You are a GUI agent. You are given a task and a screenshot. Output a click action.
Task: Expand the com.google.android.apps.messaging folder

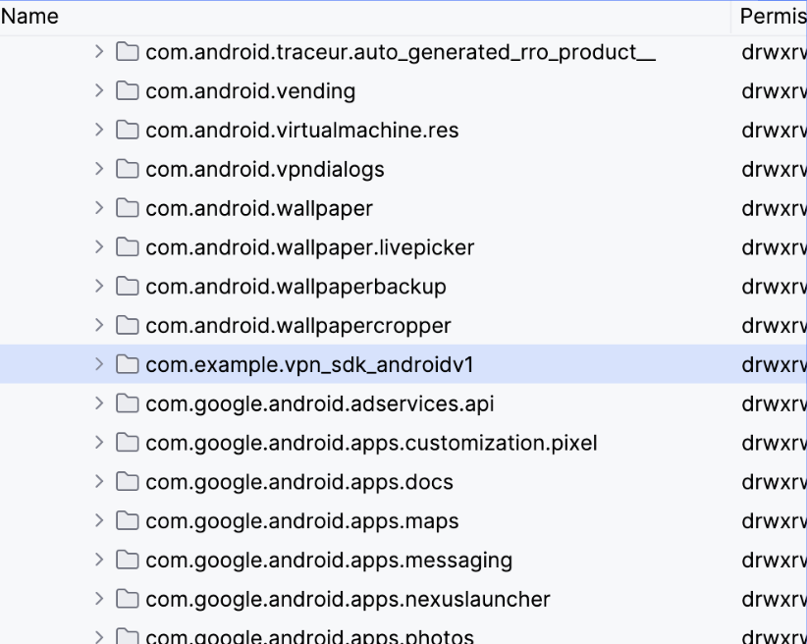coord(98,560)
